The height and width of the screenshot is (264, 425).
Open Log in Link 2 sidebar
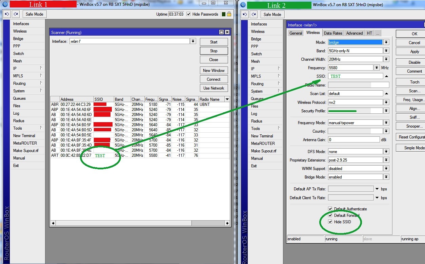pyautogui.click(x=265, y=114)
